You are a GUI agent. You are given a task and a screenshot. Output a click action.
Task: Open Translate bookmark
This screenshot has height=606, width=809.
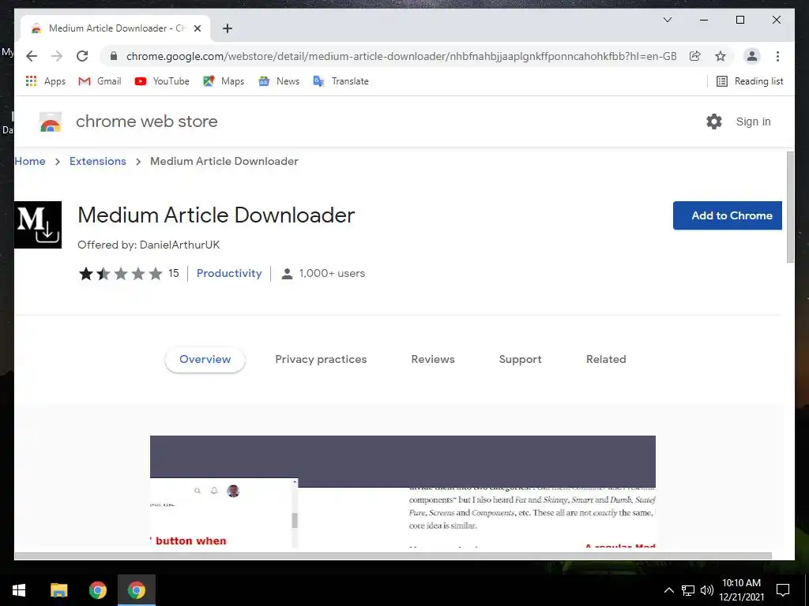coord(341,81)
